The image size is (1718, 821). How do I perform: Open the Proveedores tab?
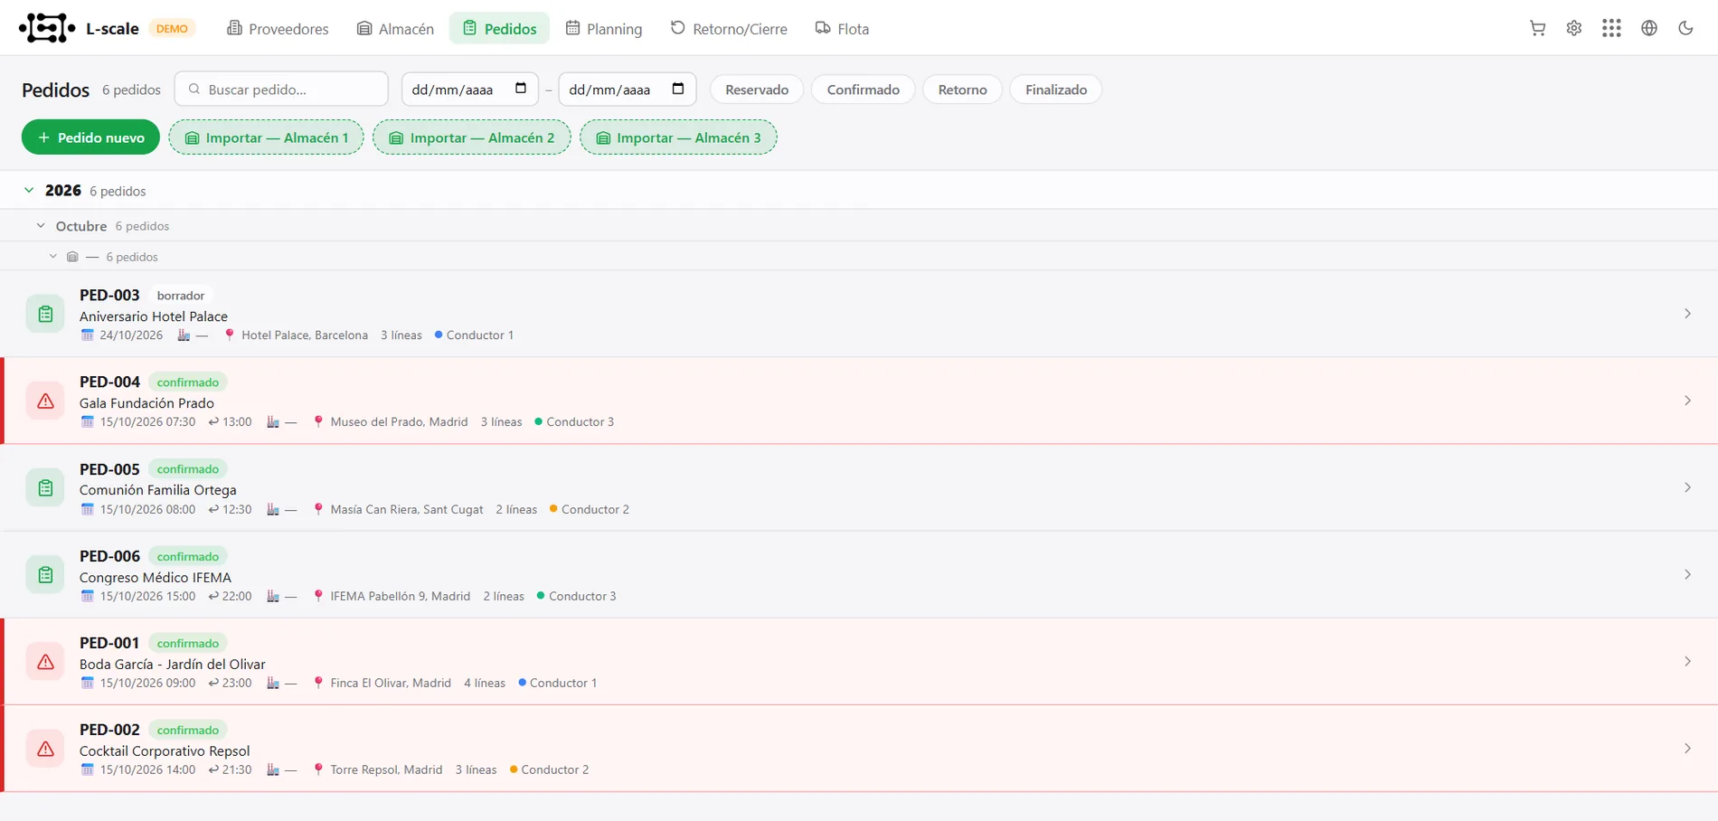pyautogui.click(x=278, y=29)
